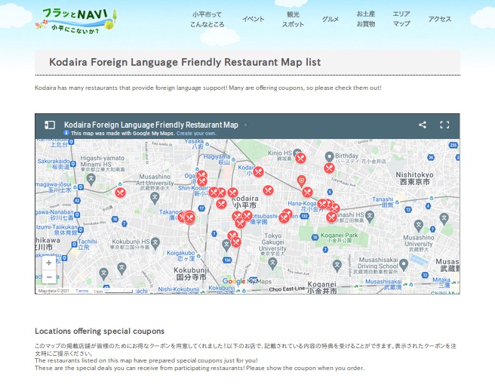Click the embedded map title text

(151, 125)
